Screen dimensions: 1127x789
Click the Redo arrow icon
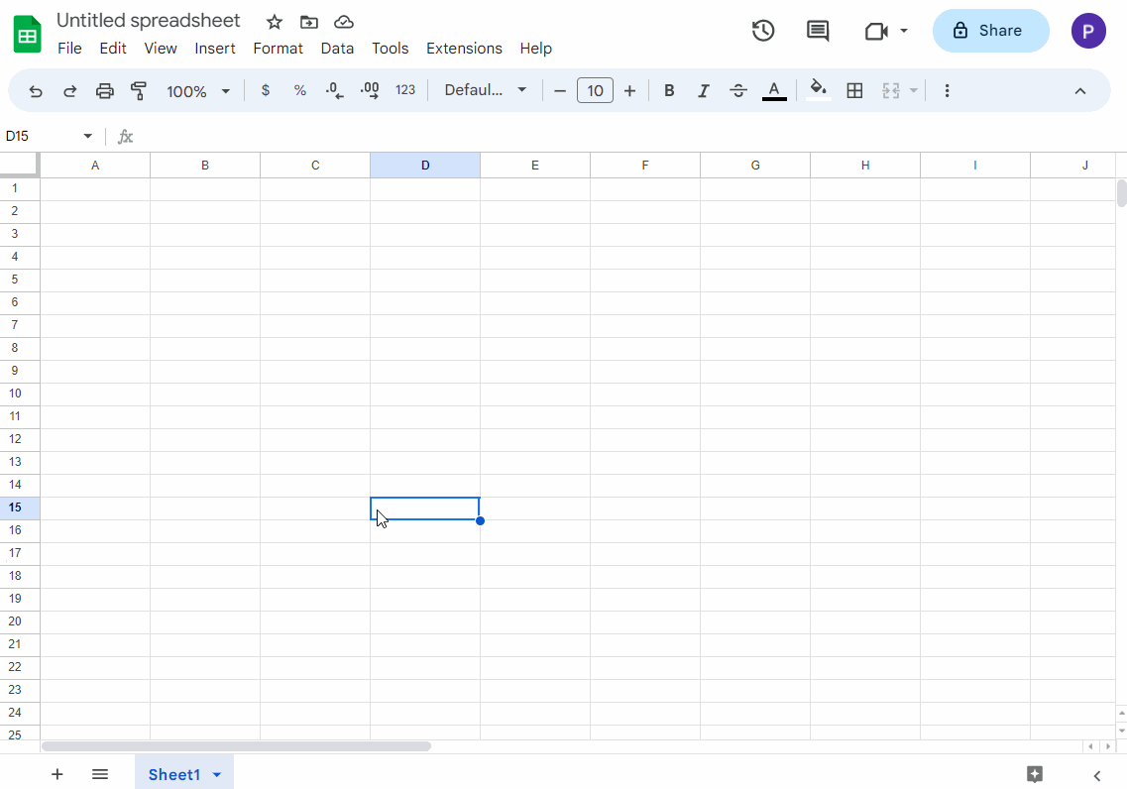pyautogui.click(x=69, y=91)
